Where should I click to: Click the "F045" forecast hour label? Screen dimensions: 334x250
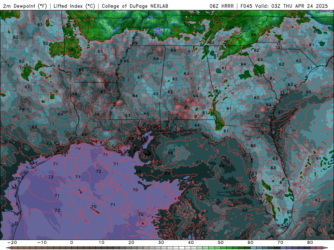click(247, 6)
